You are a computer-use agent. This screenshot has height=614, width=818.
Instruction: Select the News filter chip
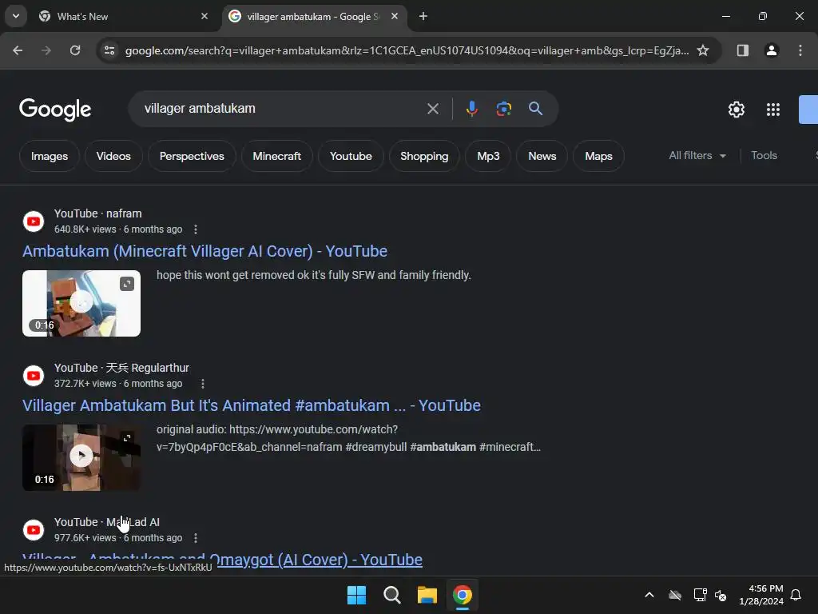click(542, 156)
